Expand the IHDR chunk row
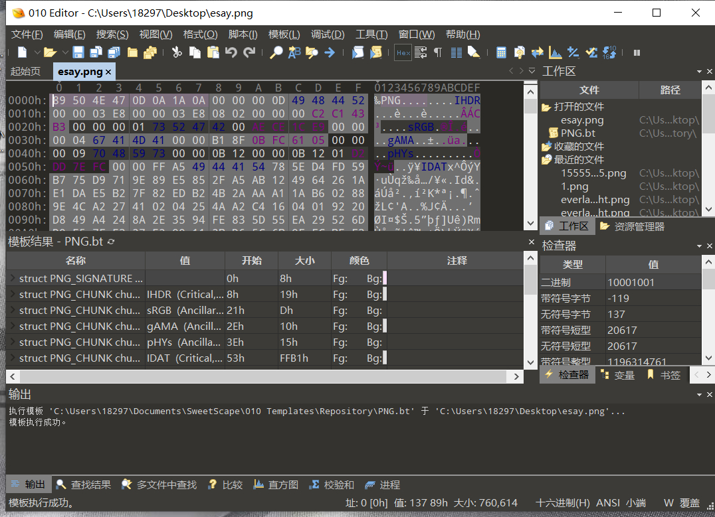Screen dimensions: 715x517 pos(13,294)
